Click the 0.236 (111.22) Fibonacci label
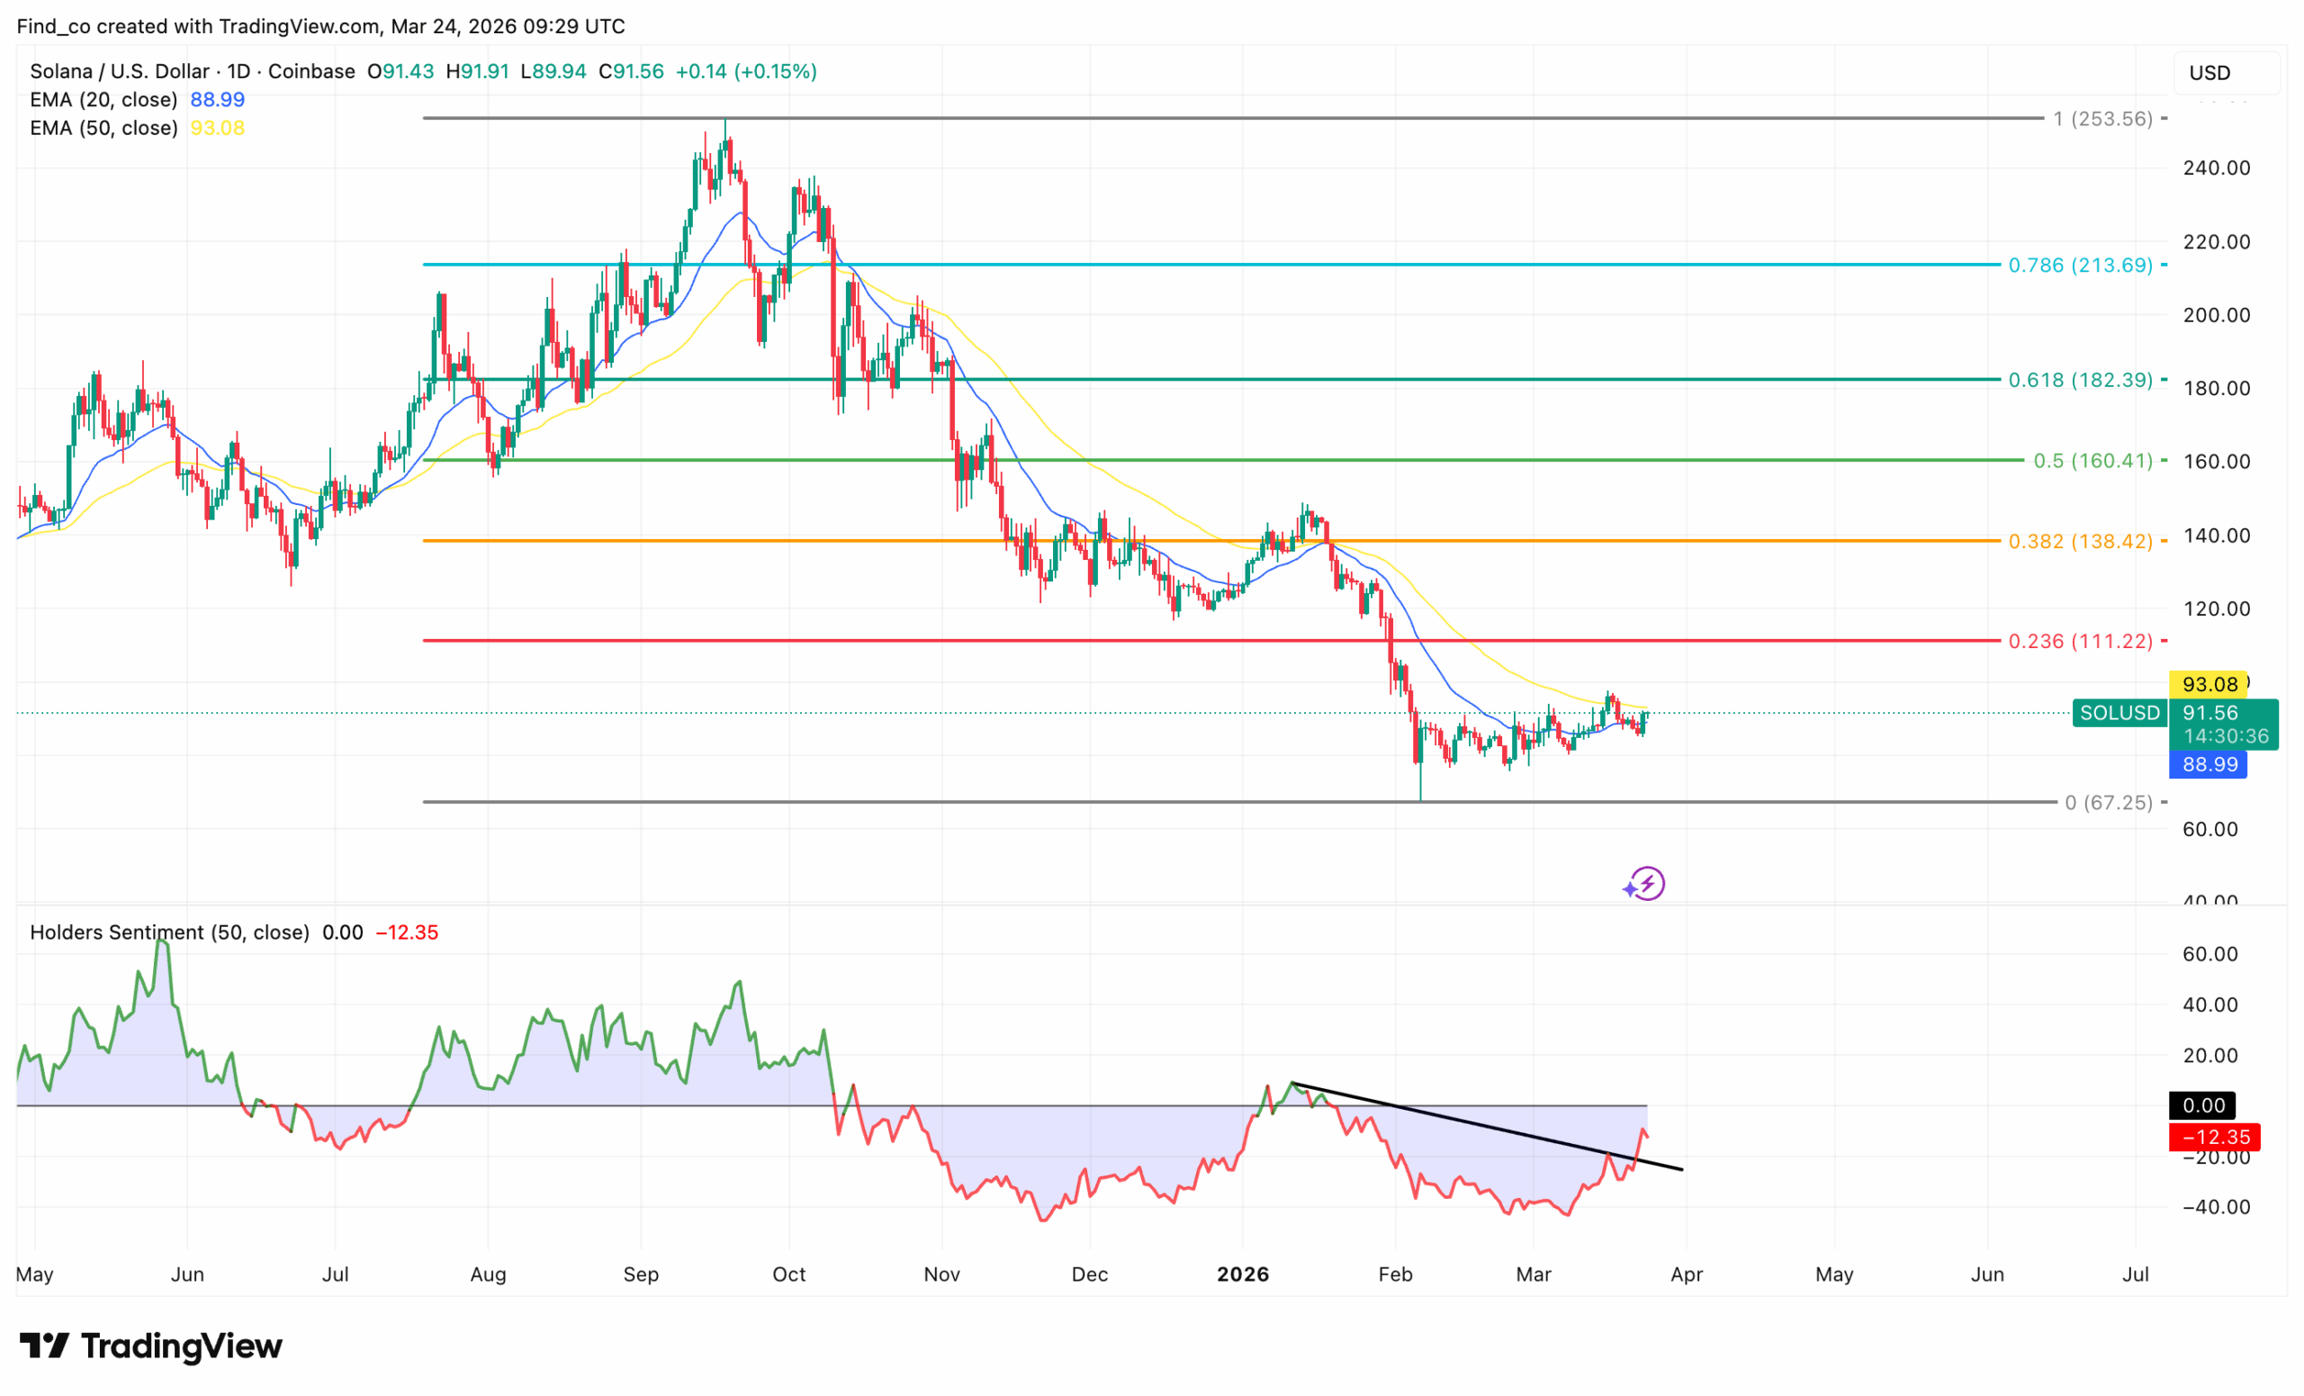The height and width of the screenshot is (1396, 2304). 2081,641
